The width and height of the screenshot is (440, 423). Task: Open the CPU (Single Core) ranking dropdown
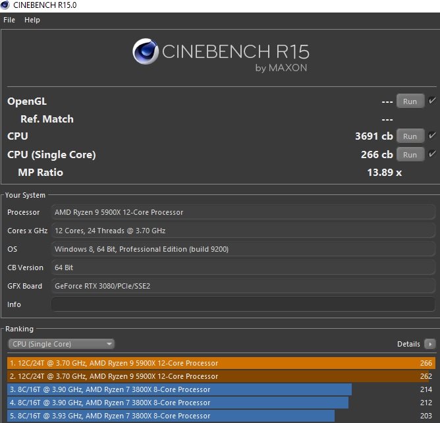61,344
